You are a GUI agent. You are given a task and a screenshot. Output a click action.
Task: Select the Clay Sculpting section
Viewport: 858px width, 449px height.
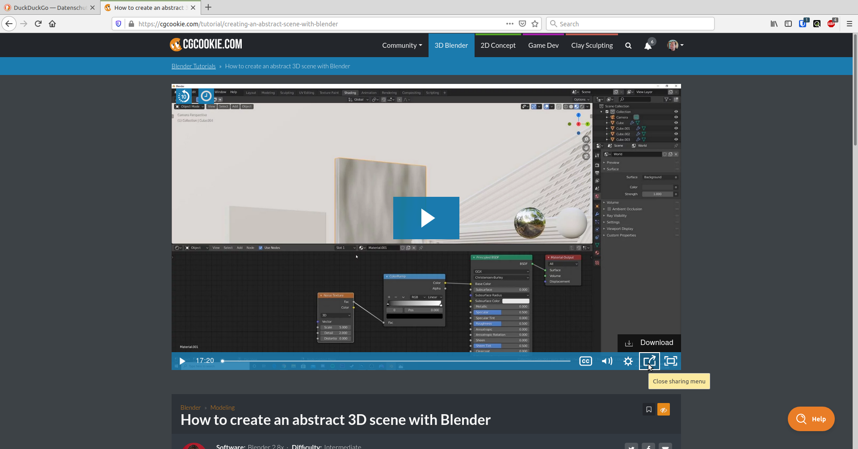tap(592, 45)
